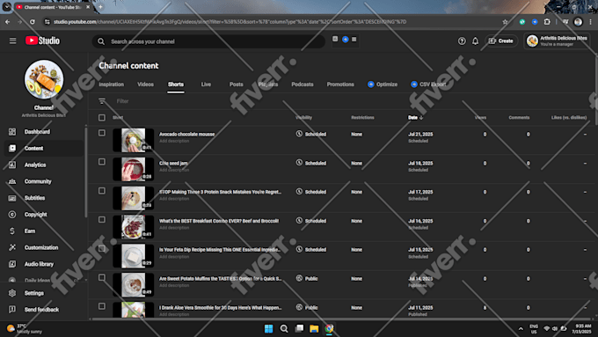The image size is (598, 337).
Task: Tick checkbox for STOP Making These 3 Protein Snack
Action: click(101, 191)
